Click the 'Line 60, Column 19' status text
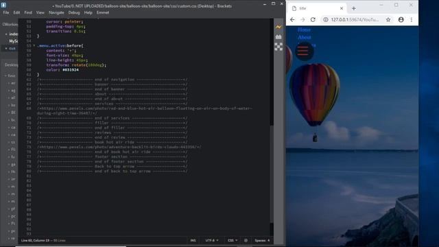 point(35,240)
